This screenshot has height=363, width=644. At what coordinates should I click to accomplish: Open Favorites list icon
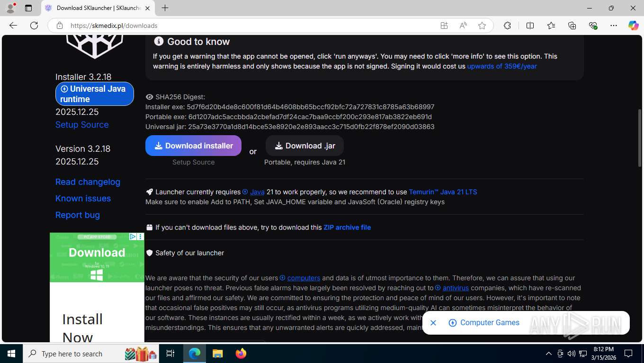551,26
